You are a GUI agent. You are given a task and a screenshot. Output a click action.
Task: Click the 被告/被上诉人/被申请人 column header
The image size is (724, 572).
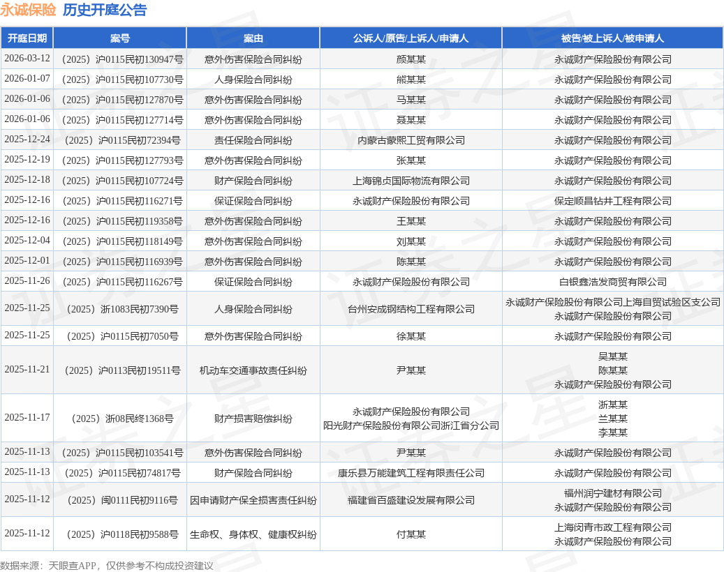click(613, 38)
